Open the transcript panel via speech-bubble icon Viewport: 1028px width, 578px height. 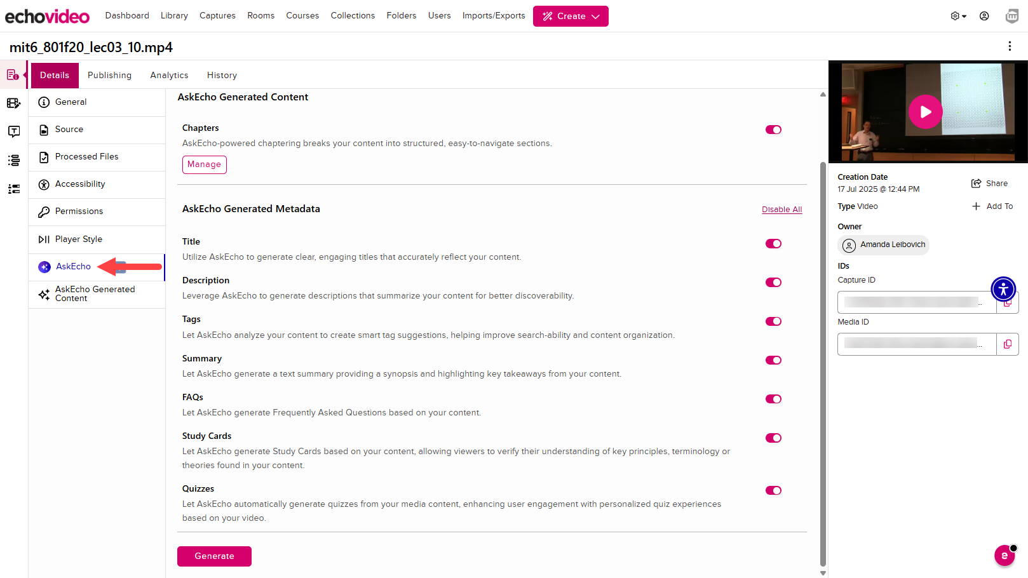(x=13, y=131)
